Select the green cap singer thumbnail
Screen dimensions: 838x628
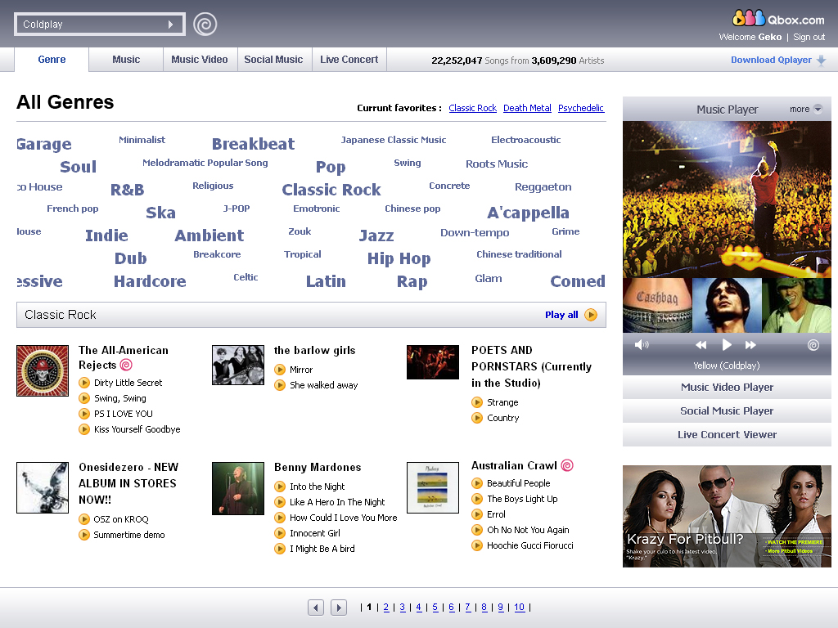click(x=796, y=306)
